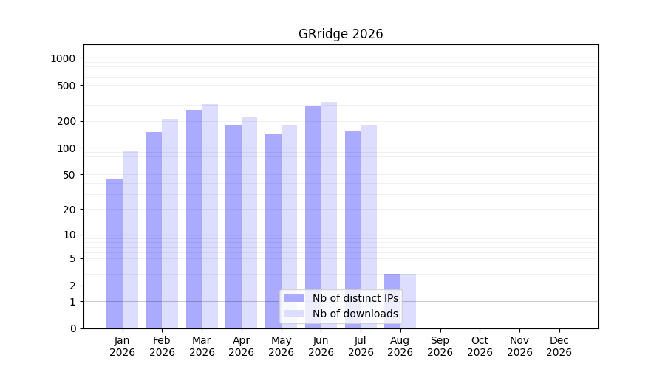Click the Jan 2026 distinct IPs bar

click(115, 254)
